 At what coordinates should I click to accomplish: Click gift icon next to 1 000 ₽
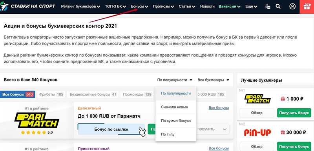(283, 99)
